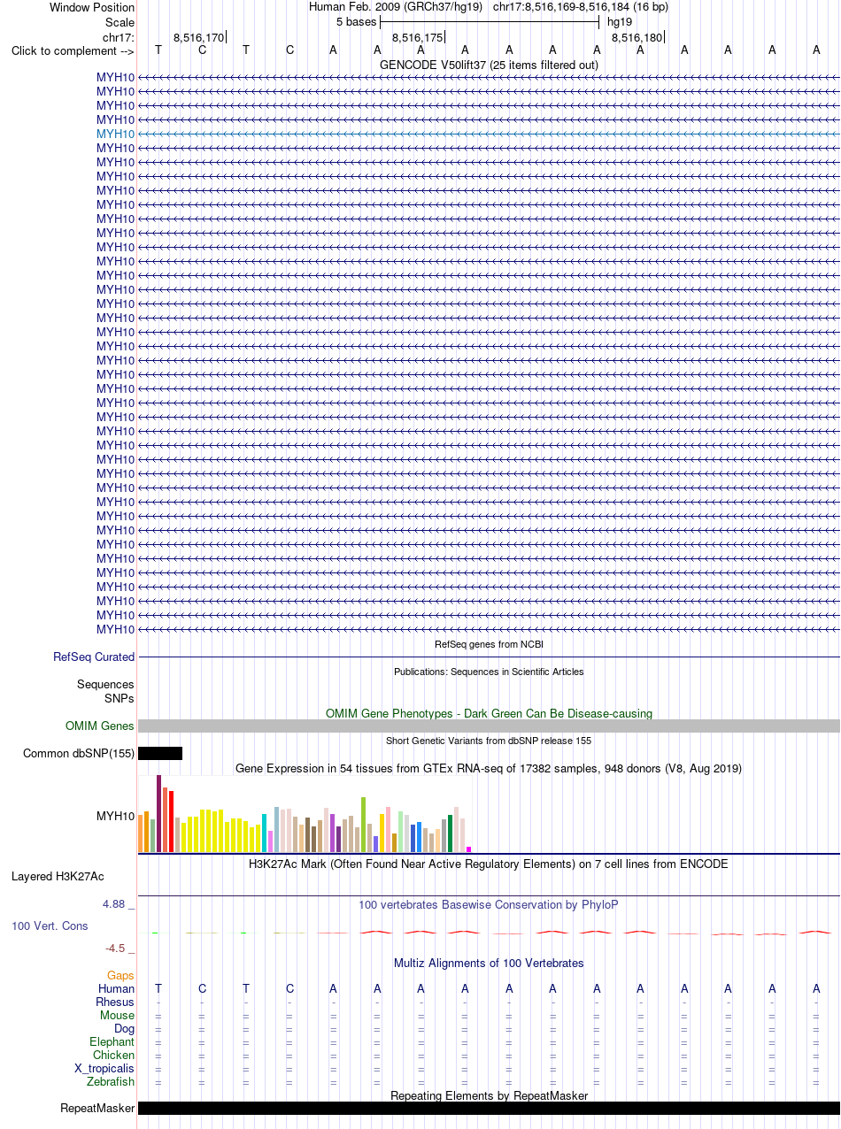This screenshot has height=1129, width=841.
Task: Click the OMIM Genes track label
Action: 100,726
